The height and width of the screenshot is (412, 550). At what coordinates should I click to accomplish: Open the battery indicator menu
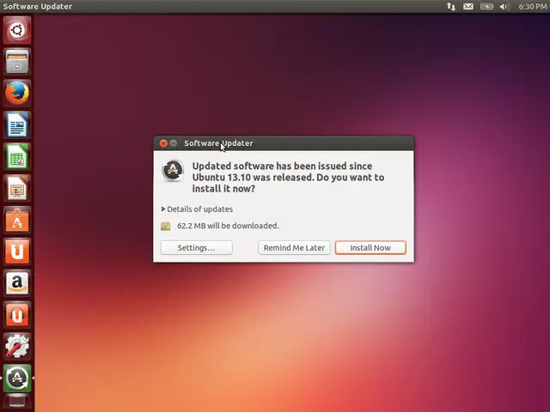click(x=487, y=6)
